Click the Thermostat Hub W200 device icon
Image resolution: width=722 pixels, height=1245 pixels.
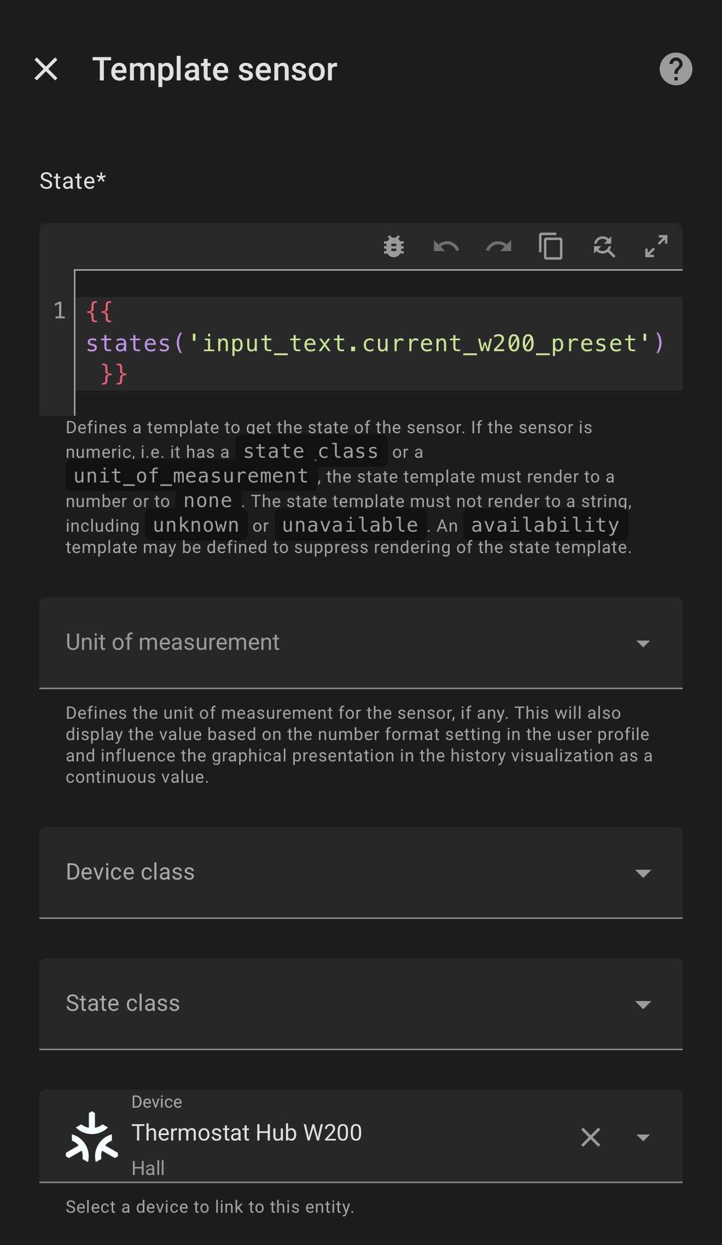[x=92, y=1137]
